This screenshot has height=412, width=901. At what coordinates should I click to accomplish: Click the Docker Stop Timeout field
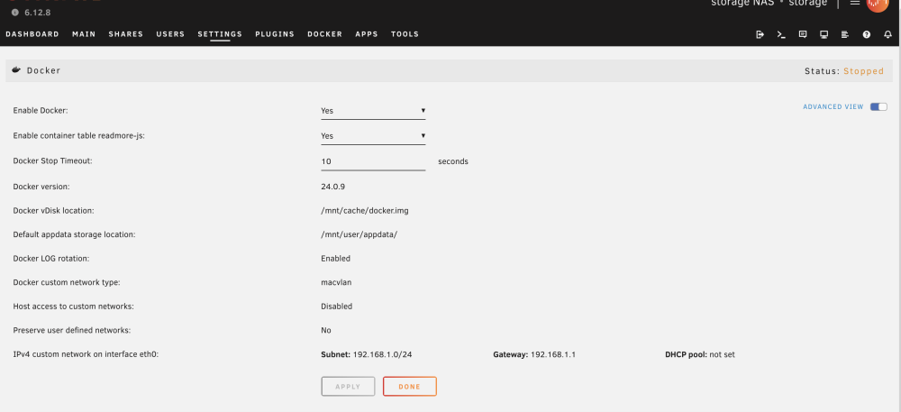373,161
